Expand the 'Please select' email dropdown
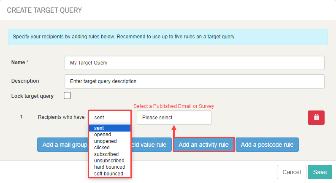Viewport: 336px width, 183px height. pos(174,118)
